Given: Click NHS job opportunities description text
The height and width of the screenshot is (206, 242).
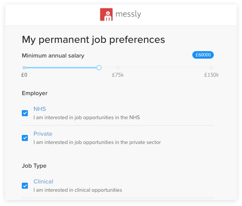Looking at the screenshot, I should pos(87,118).
